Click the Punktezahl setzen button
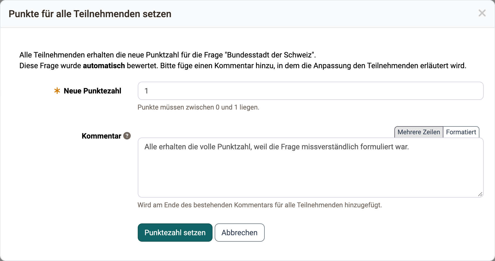495x261 pixels. (175, 233)
